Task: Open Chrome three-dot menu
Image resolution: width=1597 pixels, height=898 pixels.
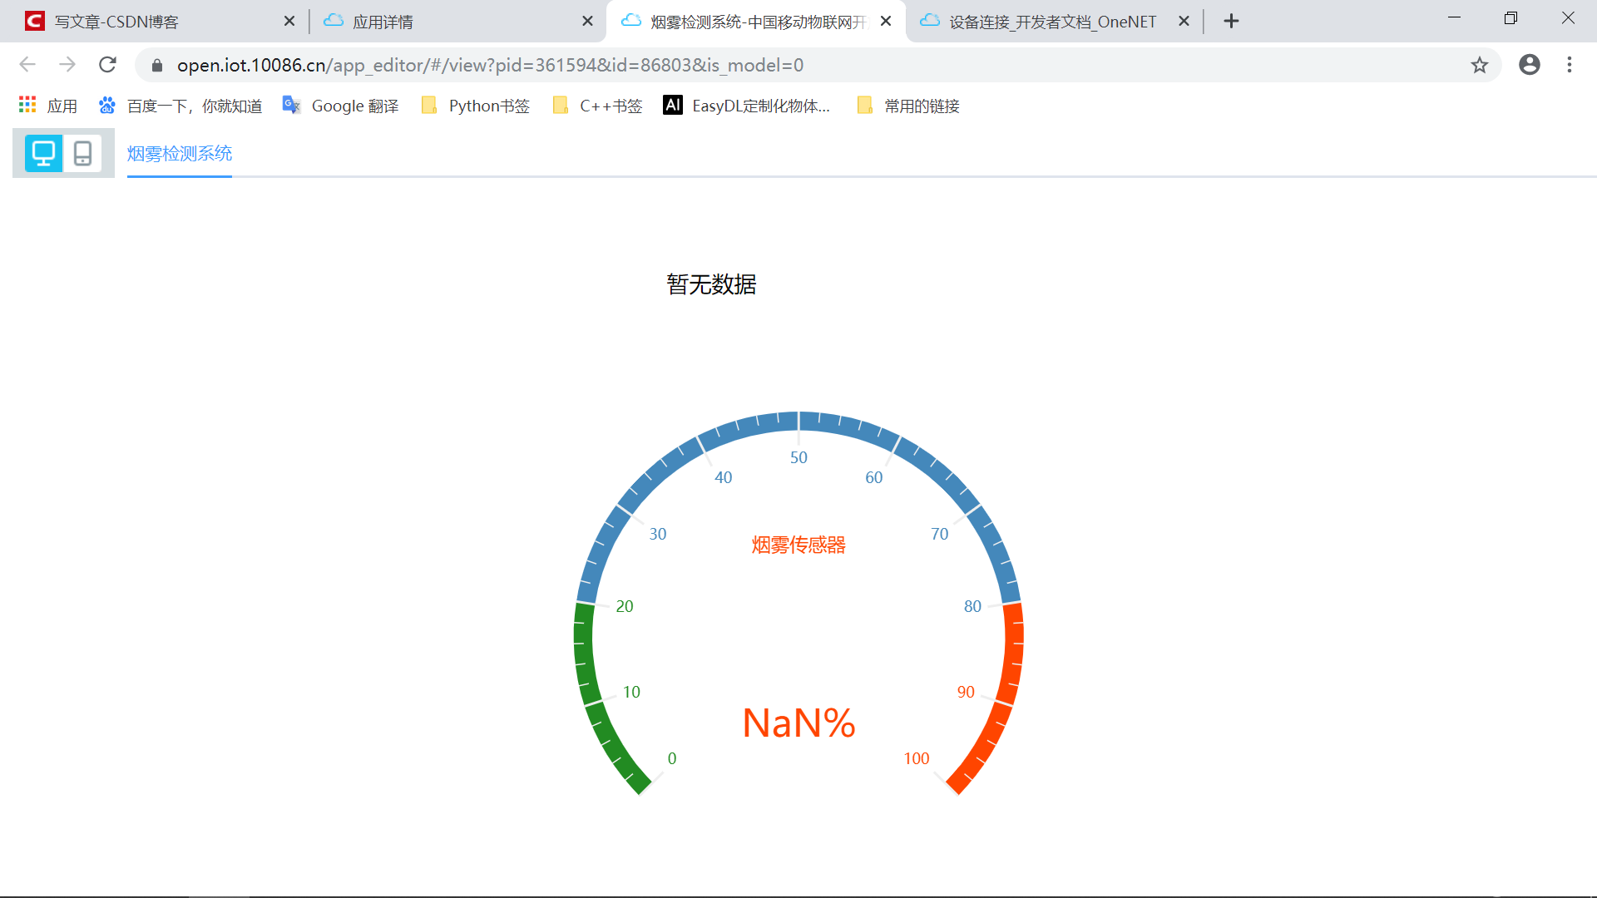Action: click(1570, 65)
